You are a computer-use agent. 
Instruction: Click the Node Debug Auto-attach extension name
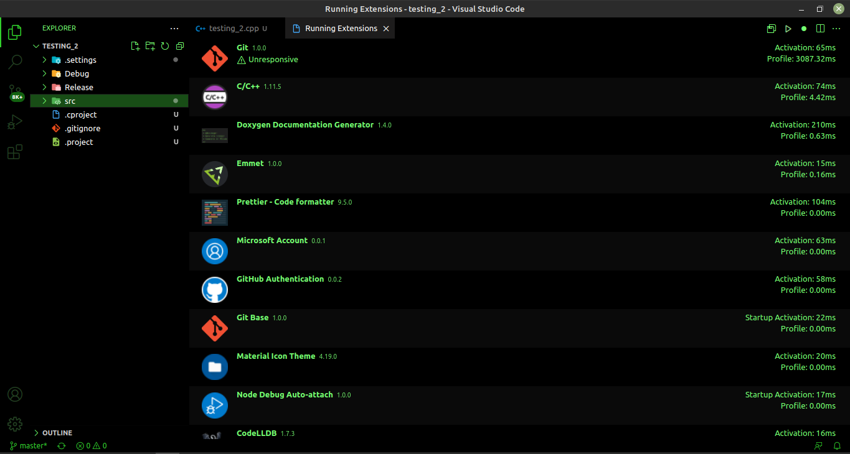[285, 395]
